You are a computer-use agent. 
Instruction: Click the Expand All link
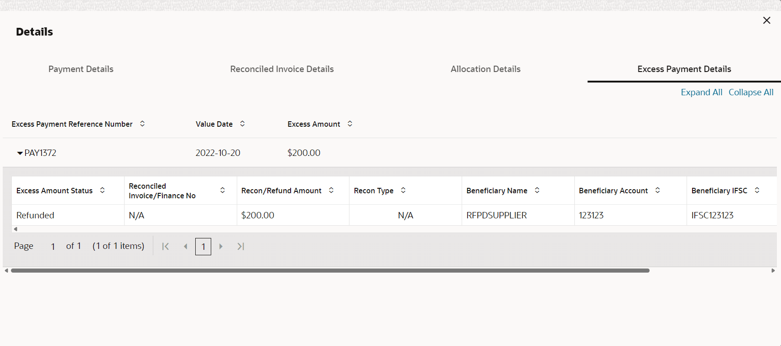click(702, 92)
